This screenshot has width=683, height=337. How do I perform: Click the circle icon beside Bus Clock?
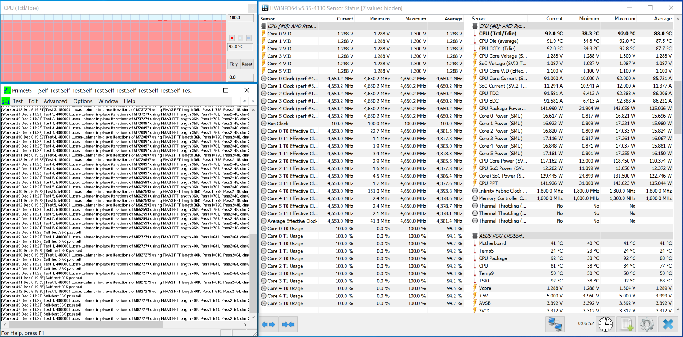click(x=263, y=124)
